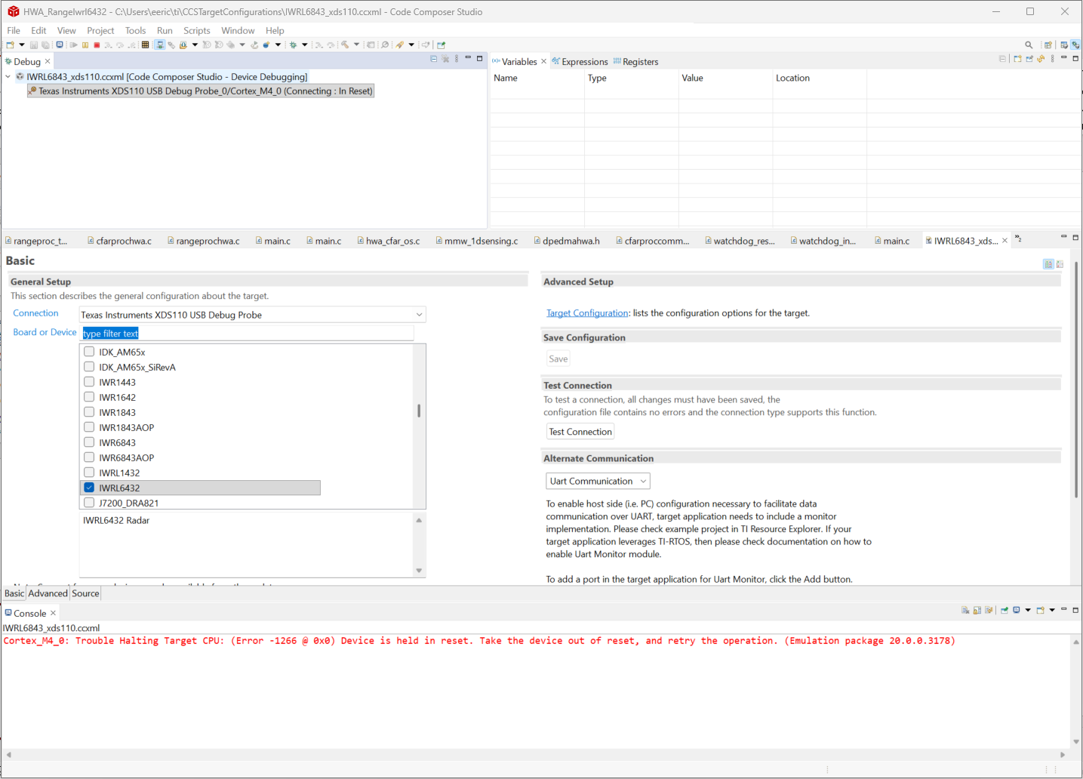
Task: Open the Target Configuration link
Action: pos(587,313)
